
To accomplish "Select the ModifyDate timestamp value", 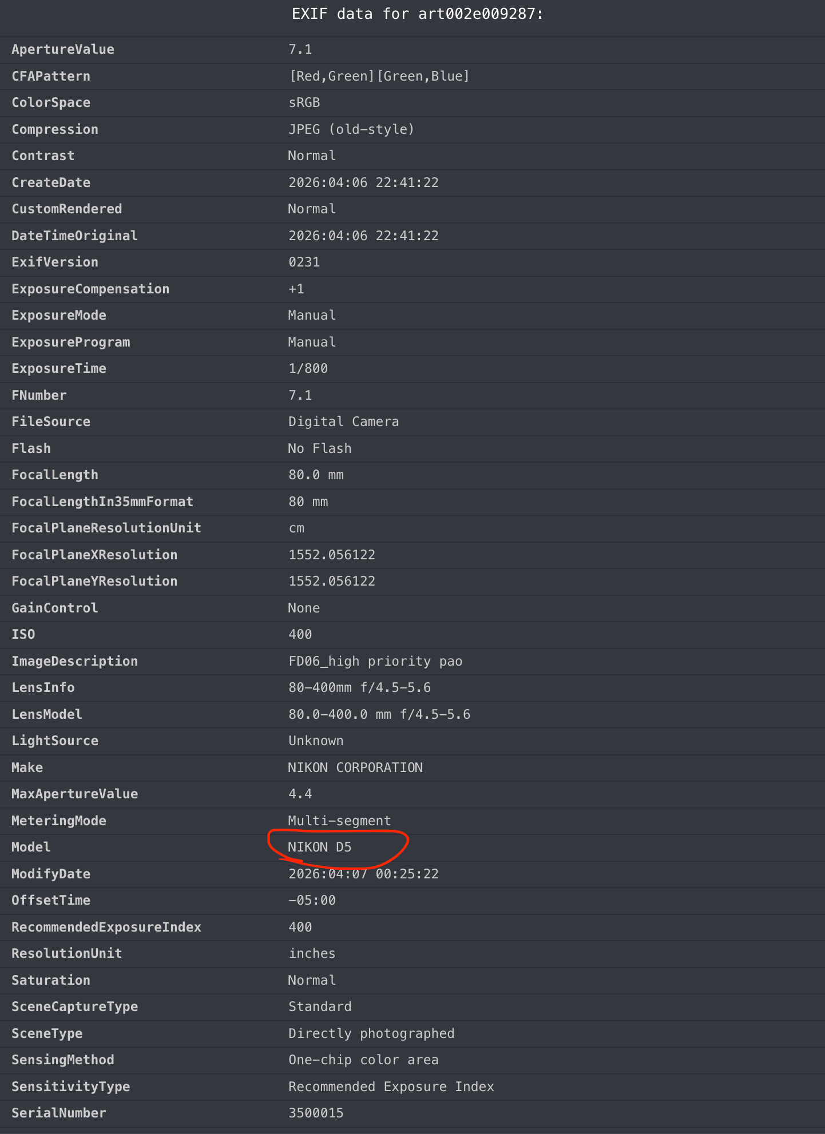I will pos(363,874).
